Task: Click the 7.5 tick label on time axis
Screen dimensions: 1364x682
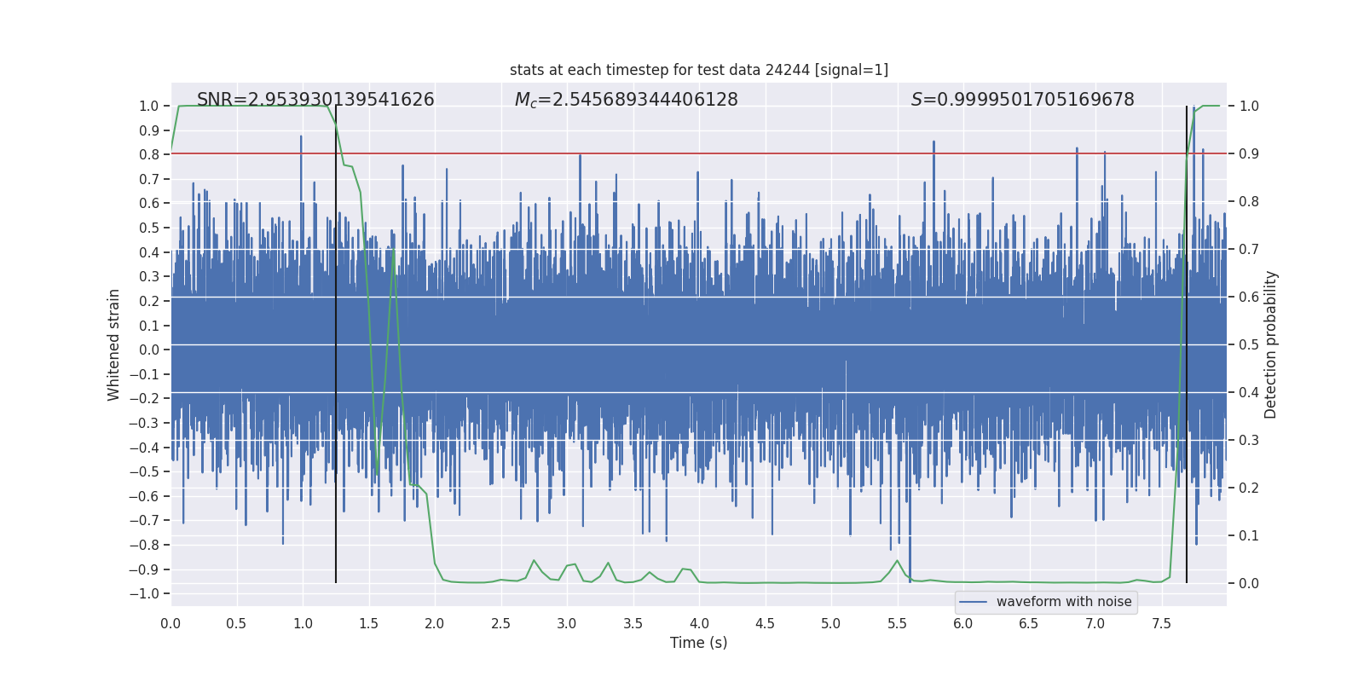Action: (1161, 623)
